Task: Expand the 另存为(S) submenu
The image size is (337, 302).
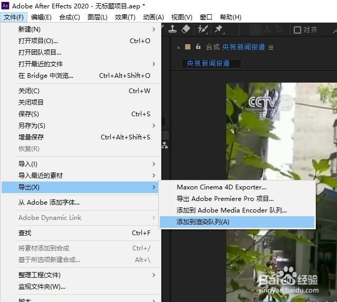Action: coord(81,126)
